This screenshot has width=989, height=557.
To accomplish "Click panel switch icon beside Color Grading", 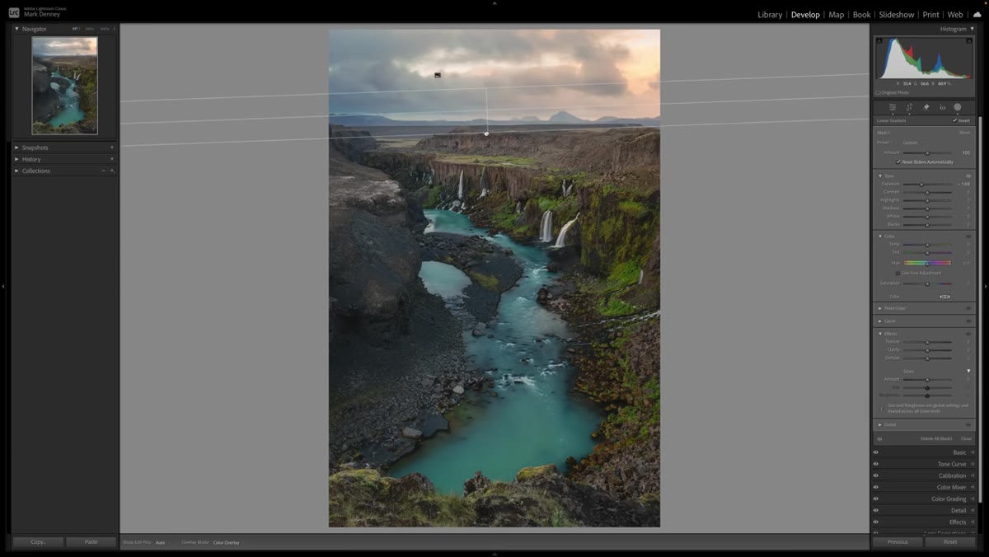I will click(x=973, y=498).
